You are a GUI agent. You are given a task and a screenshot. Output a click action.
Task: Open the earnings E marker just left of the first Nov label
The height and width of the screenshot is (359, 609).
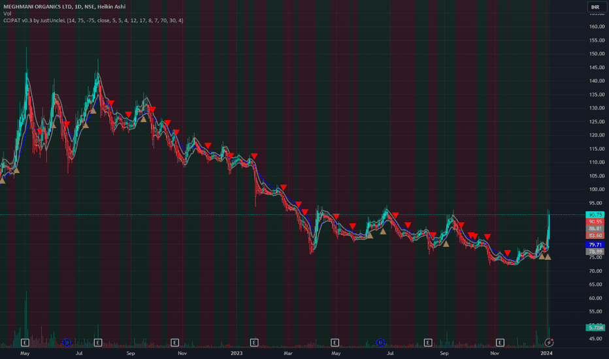click(174, 342)
